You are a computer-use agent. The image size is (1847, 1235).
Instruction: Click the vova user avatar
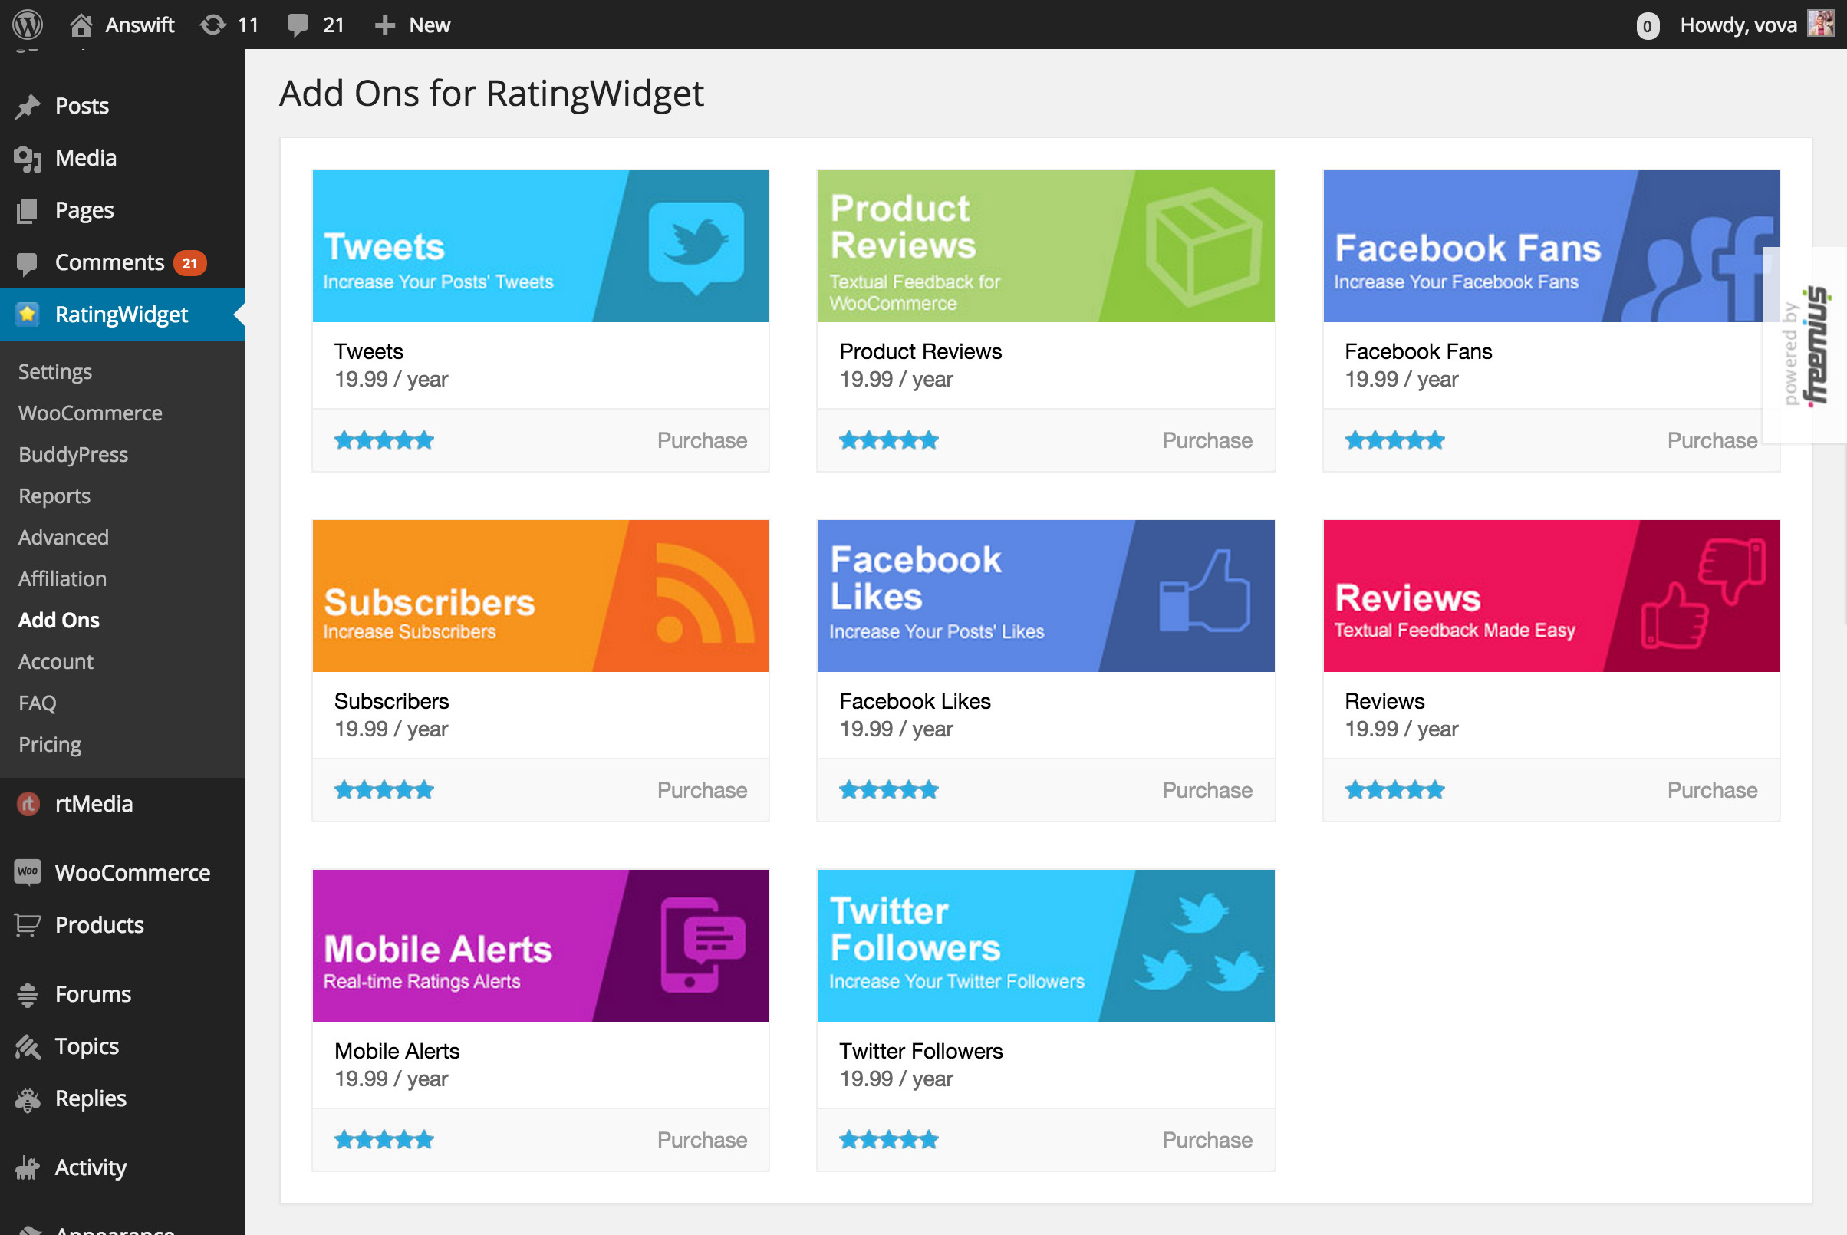coord(1820,25)
